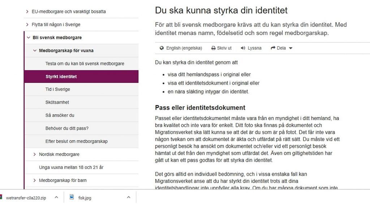Open options arrow for wetransfer-c0a220.zip download
The height and width of the screenshot is (204, 370).
[56, 197]
